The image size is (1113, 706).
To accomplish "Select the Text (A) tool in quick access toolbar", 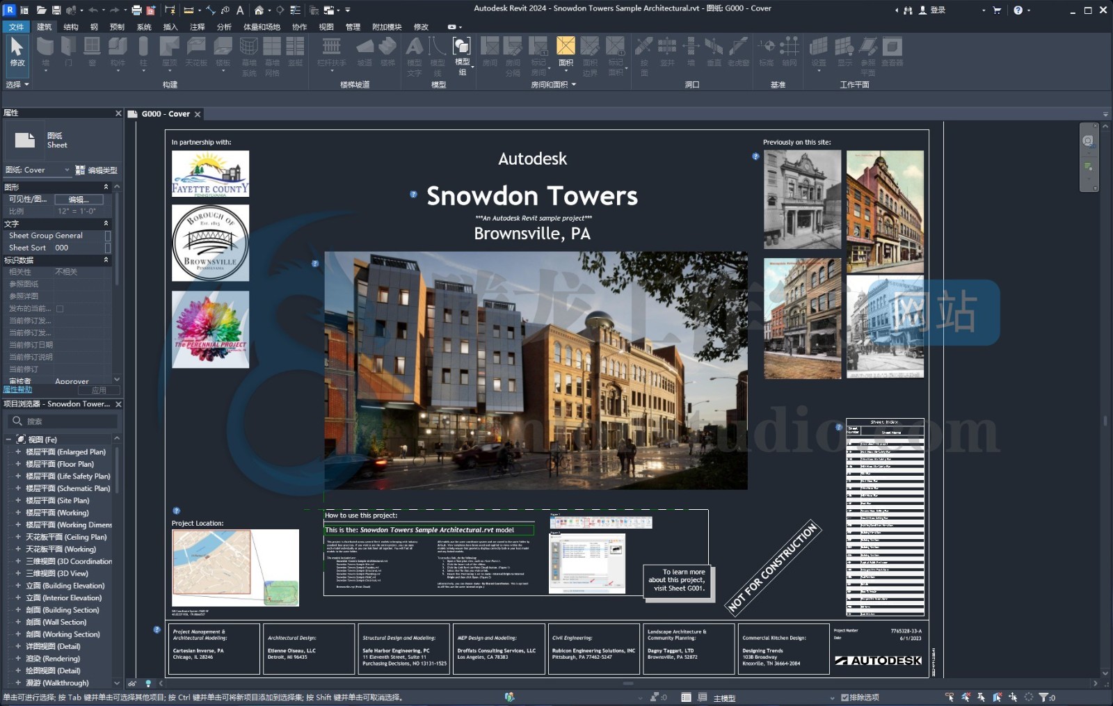I will 240,10.
